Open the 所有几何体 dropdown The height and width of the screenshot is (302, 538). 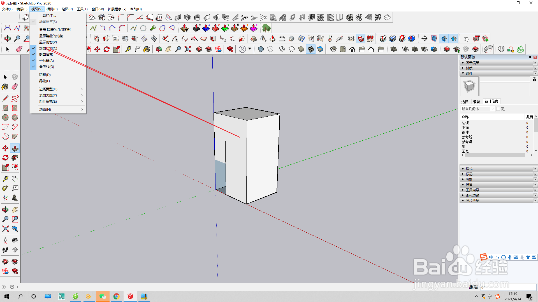pyautogui.click(x=478, y=109)
